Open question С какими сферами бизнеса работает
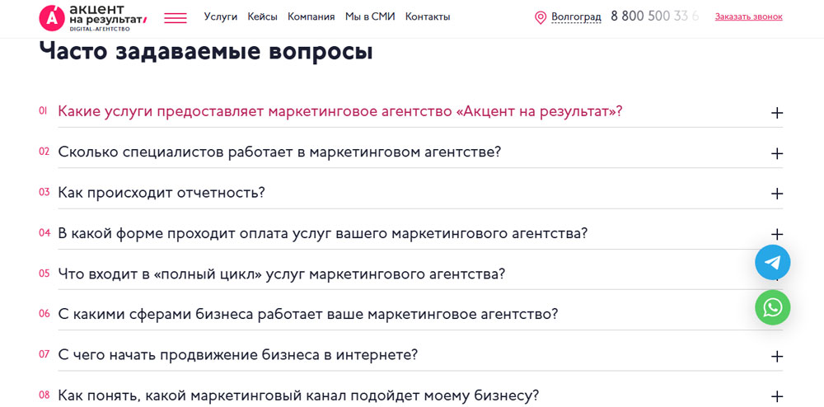Image resolution: width=824 pixels, height=407 pixels. [x=308, y=315]
